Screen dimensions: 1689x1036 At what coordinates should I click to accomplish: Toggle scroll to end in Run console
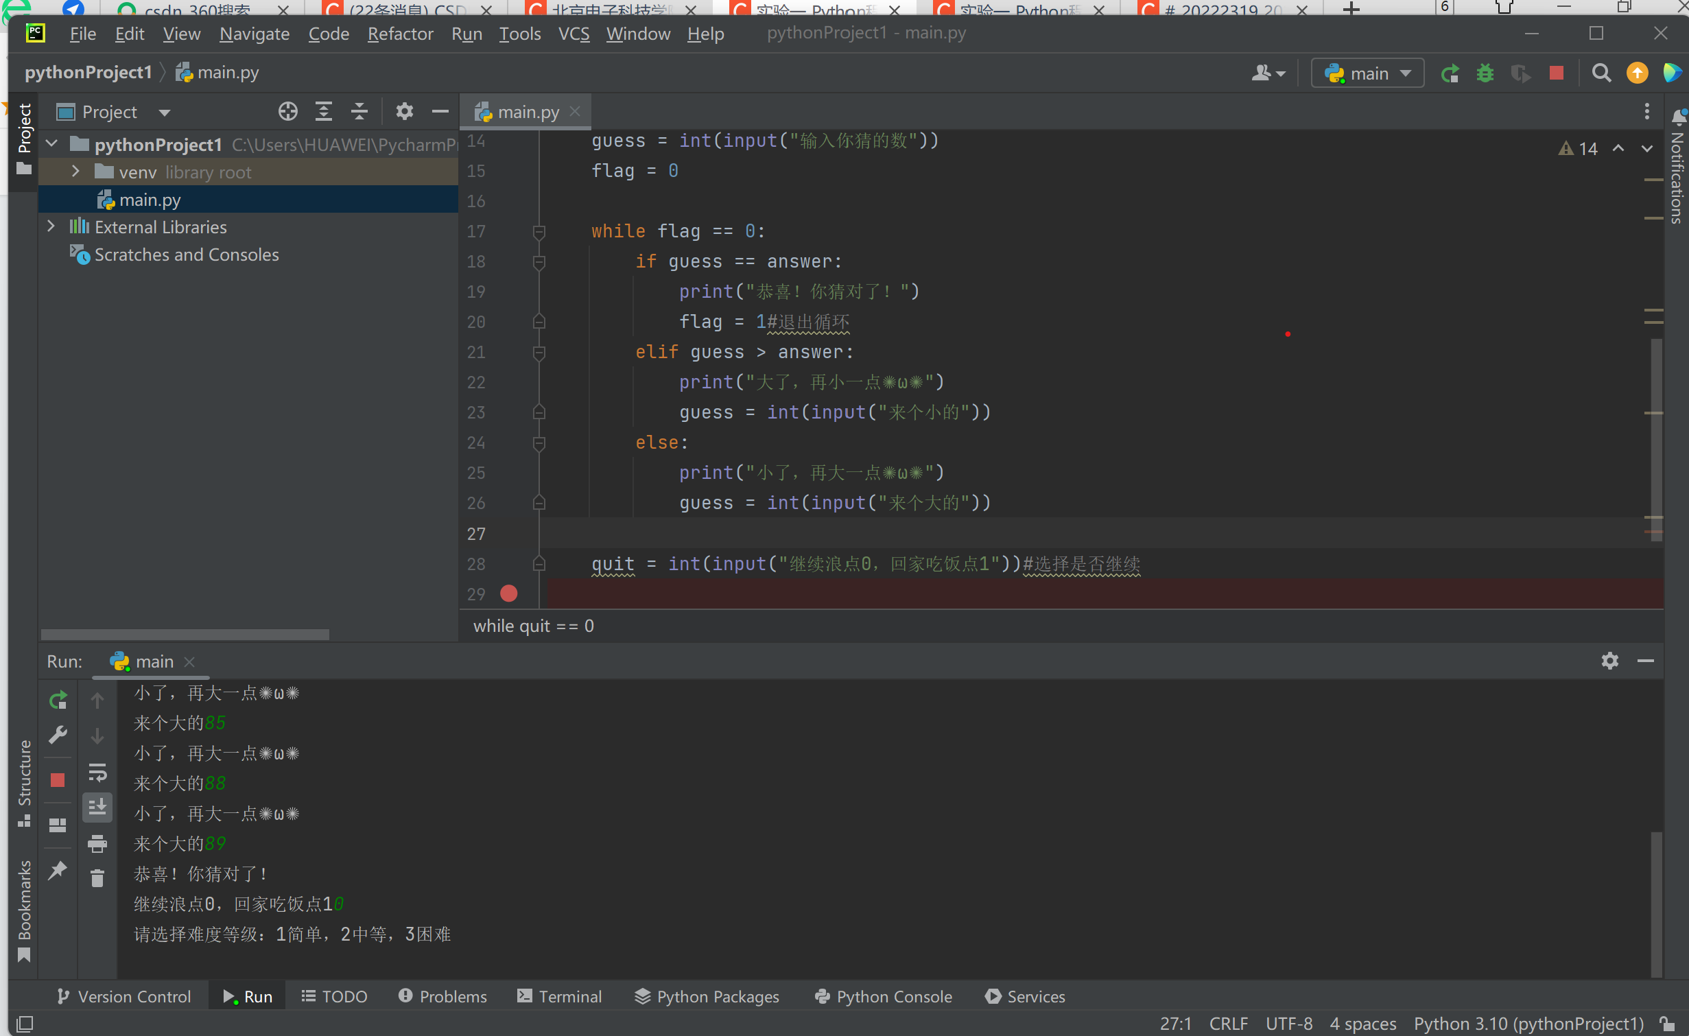(x=97, y=808)
